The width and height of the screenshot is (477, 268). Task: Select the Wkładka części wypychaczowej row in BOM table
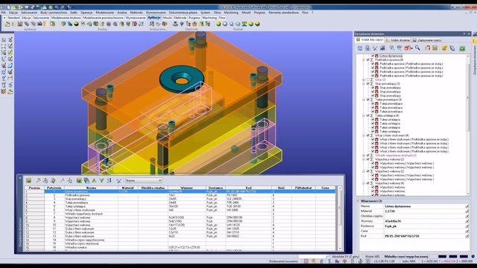click(x=180, y=240)
